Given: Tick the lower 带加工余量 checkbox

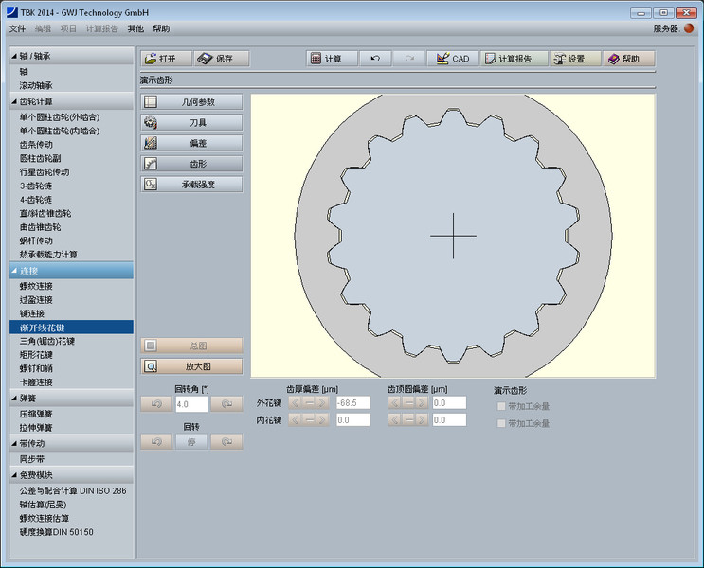Looking at the screenshot, I should pyautogui.click(x=501, y=423).
